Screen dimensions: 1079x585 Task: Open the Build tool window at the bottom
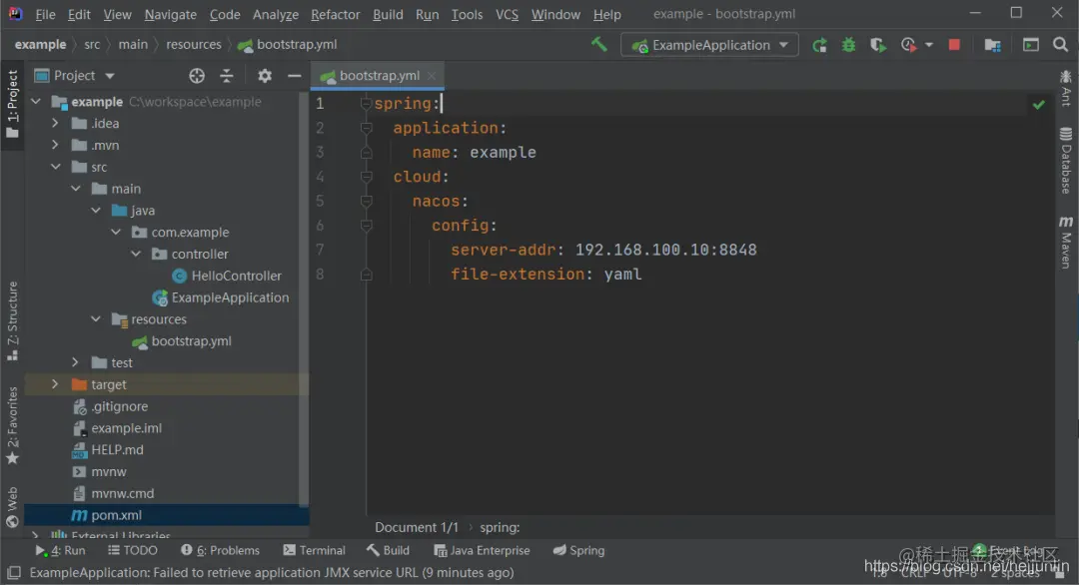[x=388, y=551]
